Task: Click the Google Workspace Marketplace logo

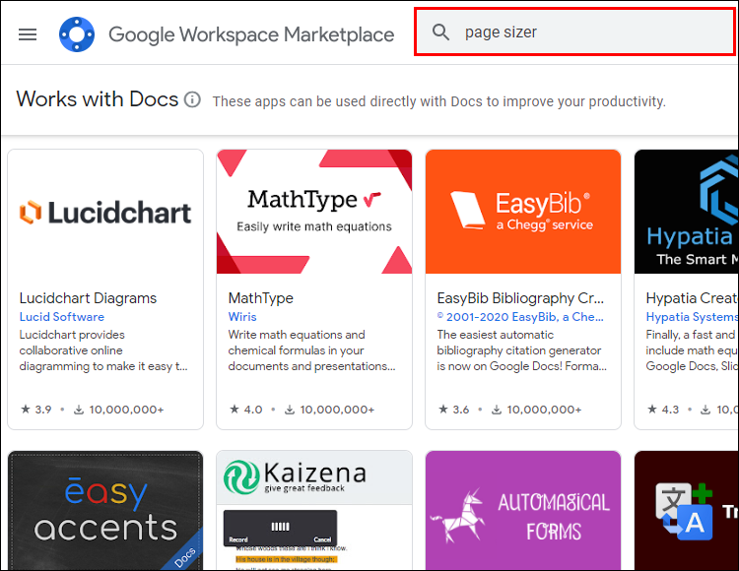Action: click(x=77, y=34)
